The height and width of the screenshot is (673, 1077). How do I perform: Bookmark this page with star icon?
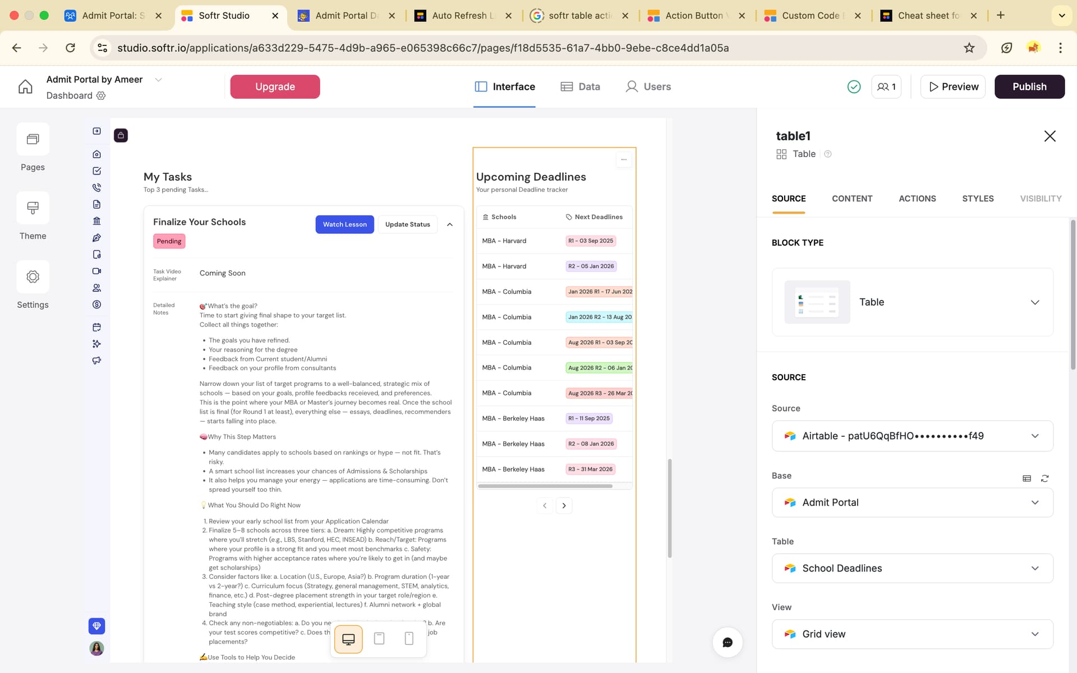(969, 48)
